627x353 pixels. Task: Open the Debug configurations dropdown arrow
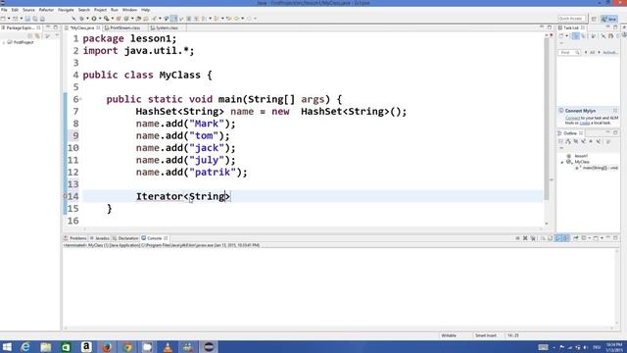(x=87, y=19)
